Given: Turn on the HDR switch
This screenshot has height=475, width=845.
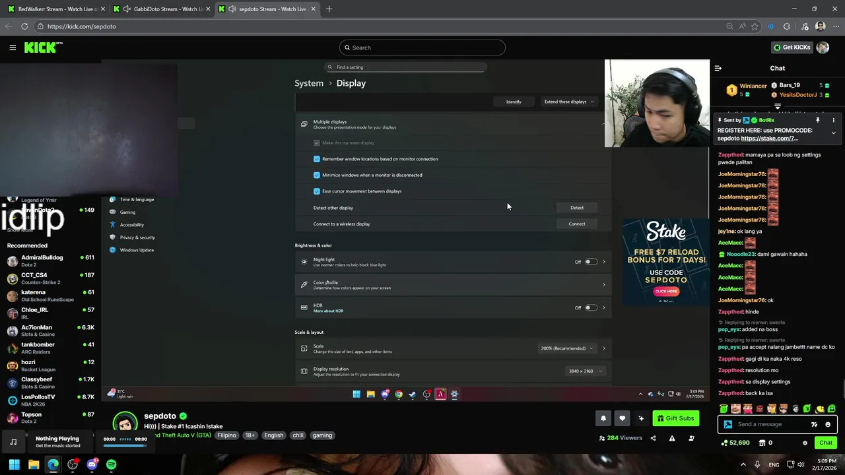Looking at the screenshot, I should [x=591, y=307].
